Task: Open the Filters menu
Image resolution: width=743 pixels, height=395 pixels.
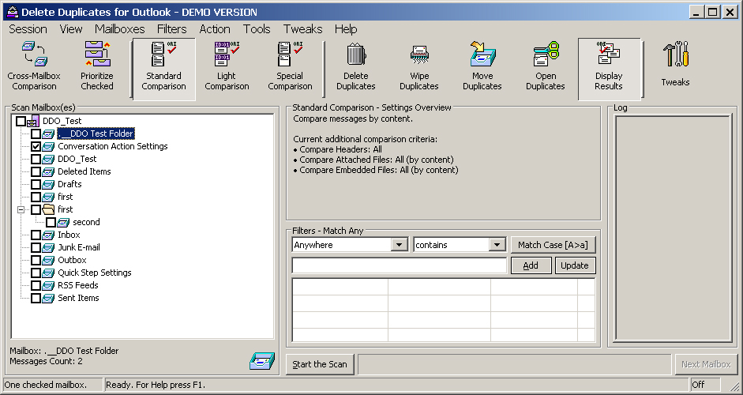Action: point(171,29)
